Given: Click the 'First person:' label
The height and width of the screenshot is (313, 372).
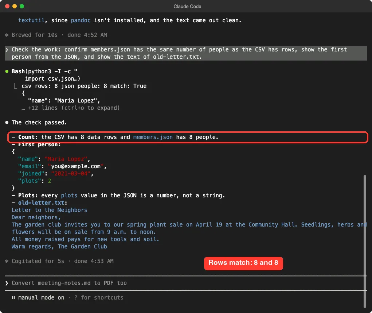Looking at the screenshot, I should pyautogui.click(x=39, y=144).
